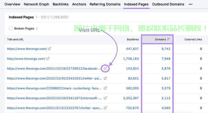The image size is (208, 113).
Task: Visit URL icon for facebook article row
Action: [x=105, y=68]
